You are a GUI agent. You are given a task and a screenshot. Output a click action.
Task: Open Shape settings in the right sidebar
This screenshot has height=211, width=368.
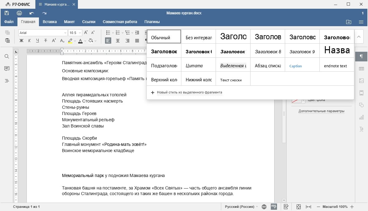coord(361,105)
